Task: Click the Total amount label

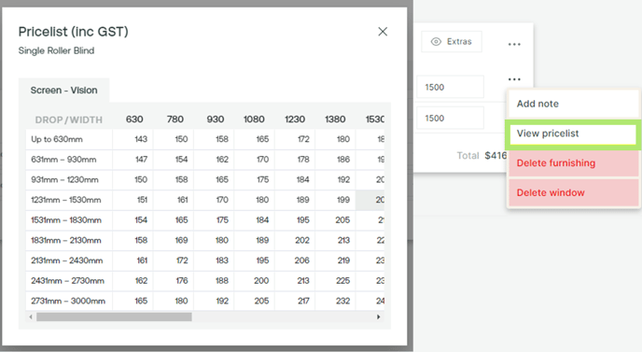Action: 468,155
